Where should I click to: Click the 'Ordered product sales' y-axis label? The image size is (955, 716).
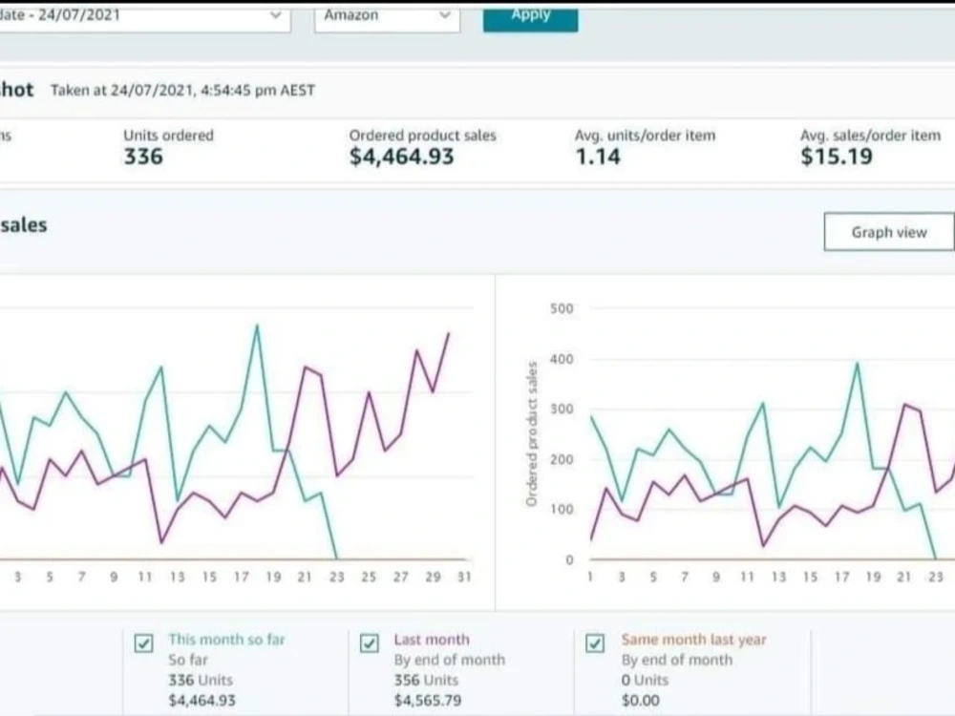pos(532,433)
